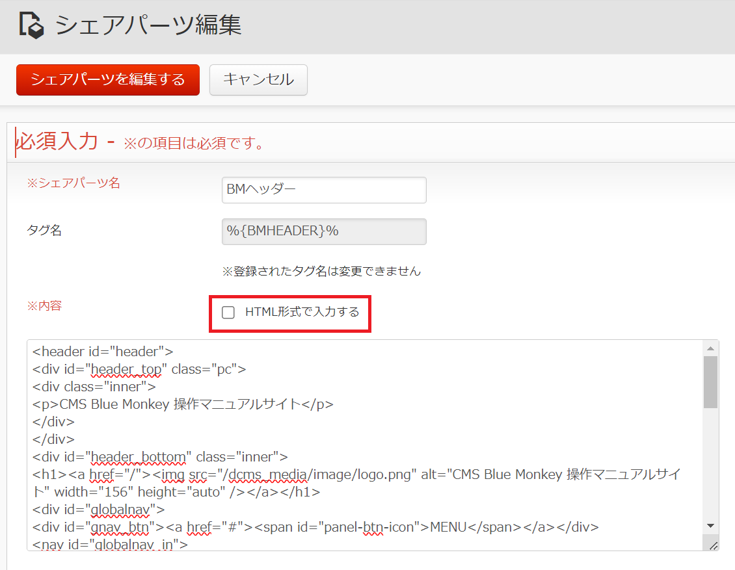This screenshot has height=570, width=735.
Task: Click the gnav_btn MENU span code line
Action: tap(315, 527)
